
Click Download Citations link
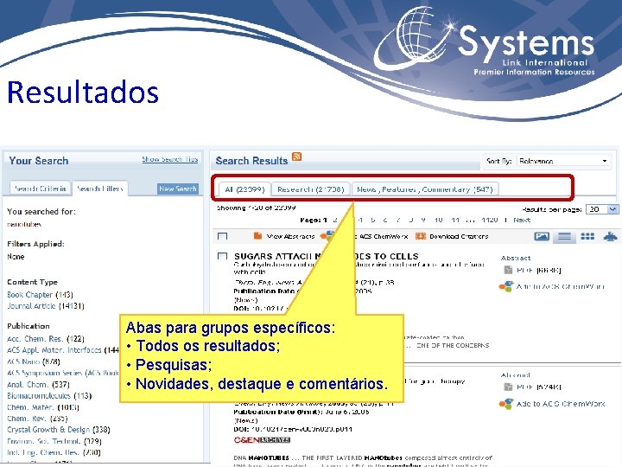(459, 236)
